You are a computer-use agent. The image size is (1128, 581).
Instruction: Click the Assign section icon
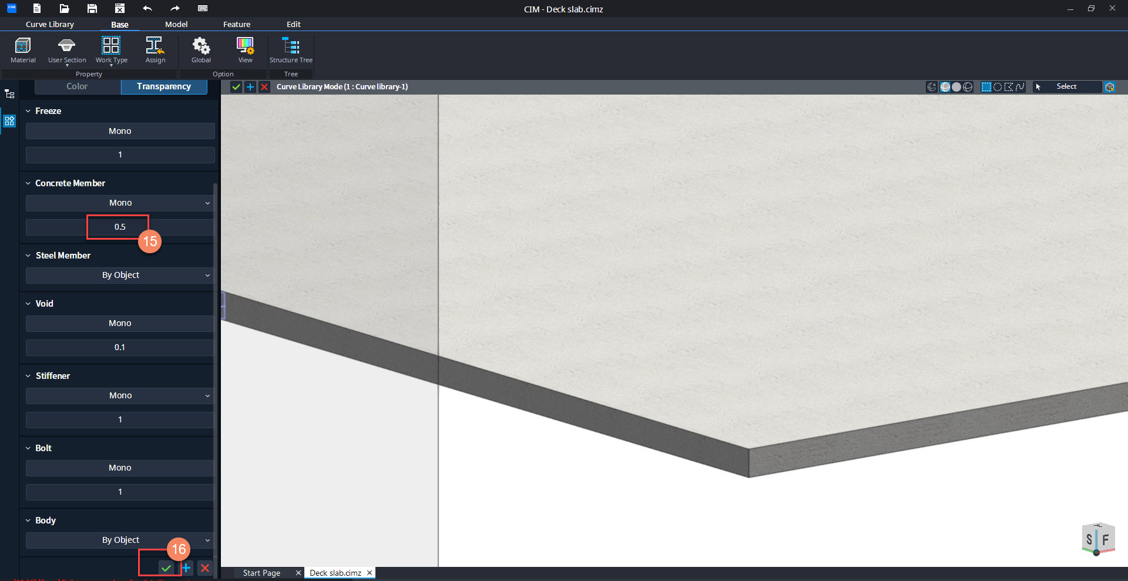(x=155, y=49)
